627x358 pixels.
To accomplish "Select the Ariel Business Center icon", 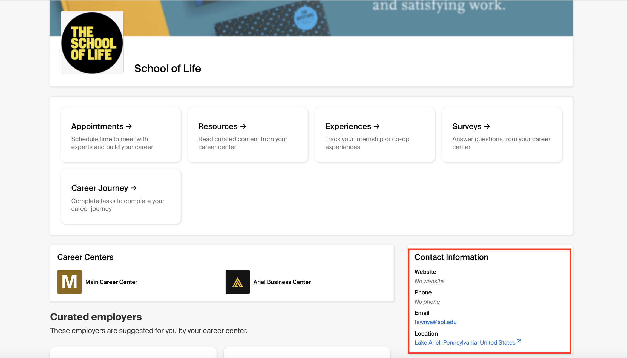I will (x=237, y=282).
